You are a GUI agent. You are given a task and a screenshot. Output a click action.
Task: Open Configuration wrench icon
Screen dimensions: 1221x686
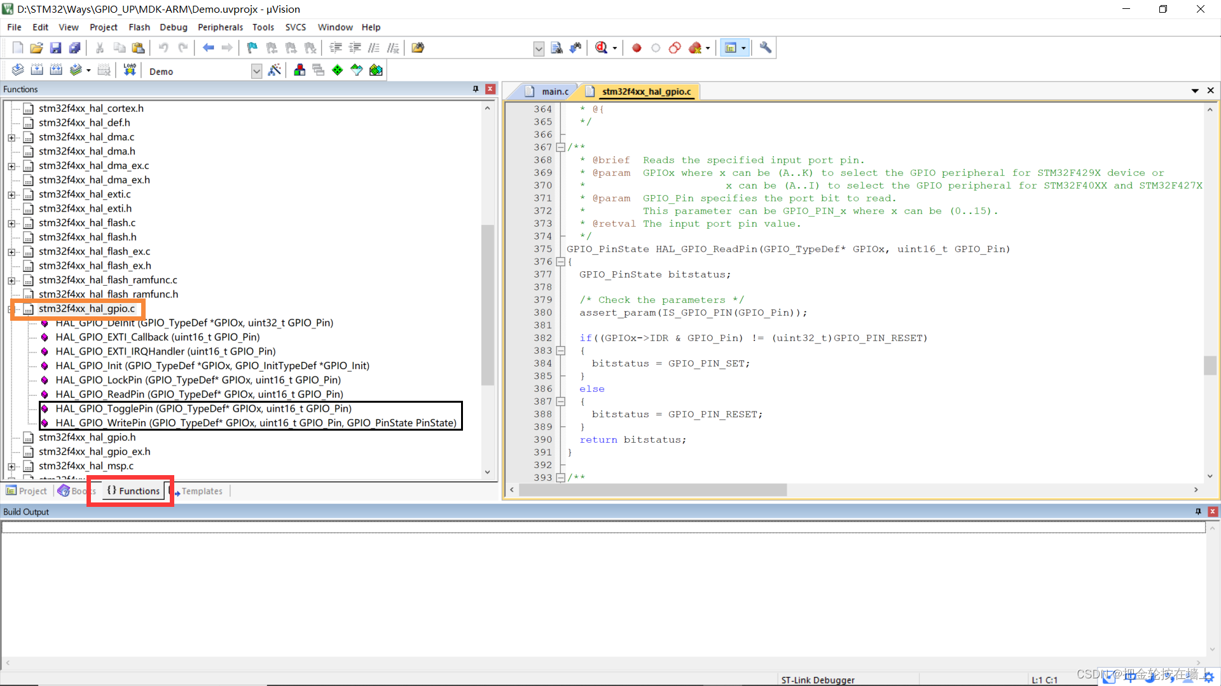(766, 48)
